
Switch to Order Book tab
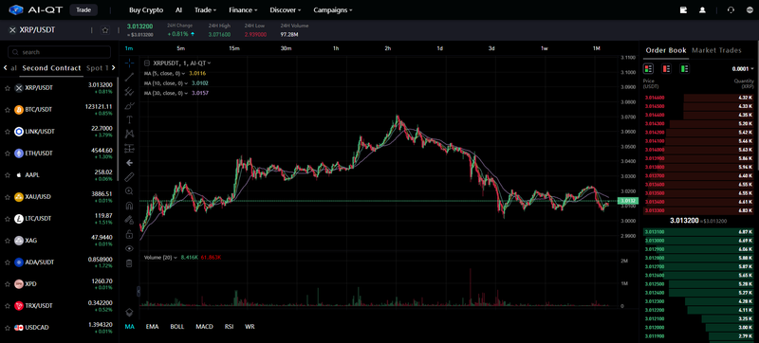tap(666, 50)
